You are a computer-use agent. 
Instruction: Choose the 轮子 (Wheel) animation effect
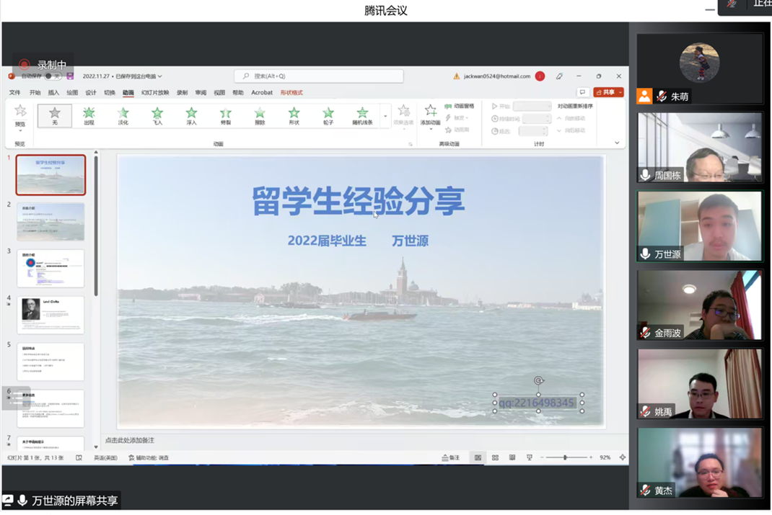[x=328, y=115]
